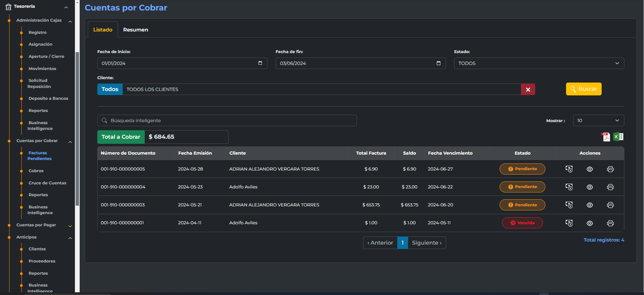Open calendar picker for Fecha de inicio
This screenshot has height=295, width=644.
260,63
